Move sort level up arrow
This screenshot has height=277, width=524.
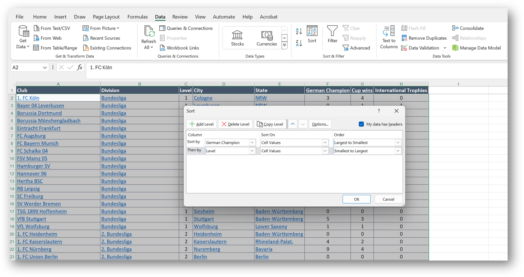point(293,124)
